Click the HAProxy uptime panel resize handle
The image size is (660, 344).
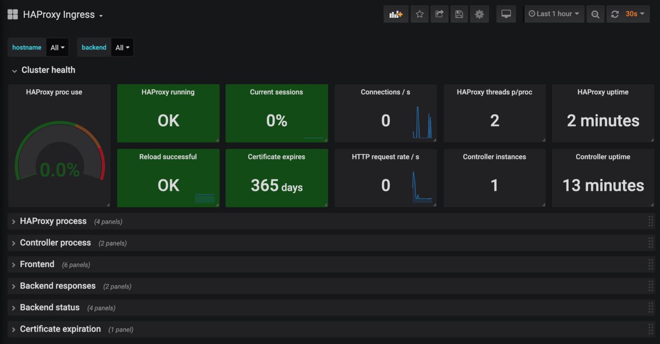652,140
